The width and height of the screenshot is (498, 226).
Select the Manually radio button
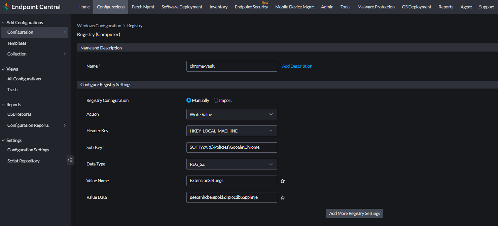(189, 100)
